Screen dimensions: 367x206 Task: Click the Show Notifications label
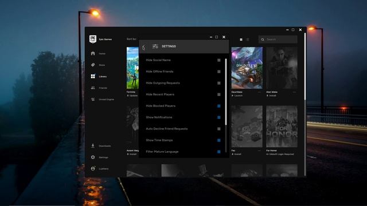coord(159,117)
